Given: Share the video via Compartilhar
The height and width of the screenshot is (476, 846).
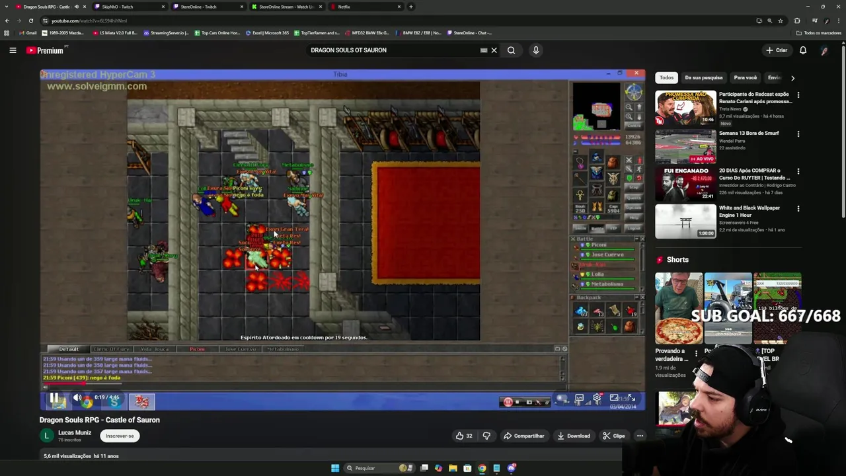Looking at the screenshot, I should tap(524, 436).
